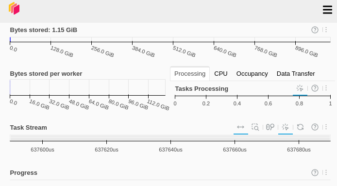This screenshot has width=337, height=186.
Task: Select the Task Stream box zoom tool
Action: click(x=255, y=127)
